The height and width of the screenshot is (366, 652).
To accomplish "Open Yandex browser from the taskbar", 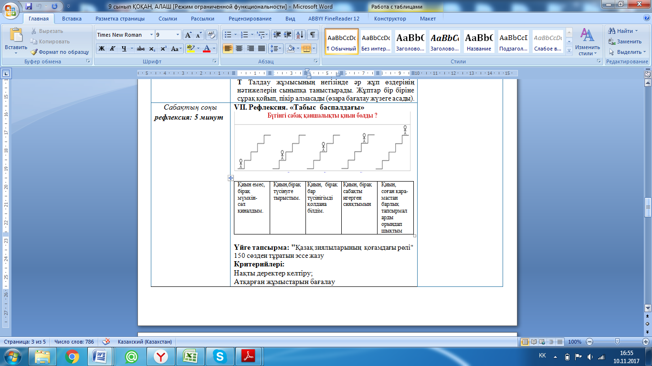I will coord(161,356).
